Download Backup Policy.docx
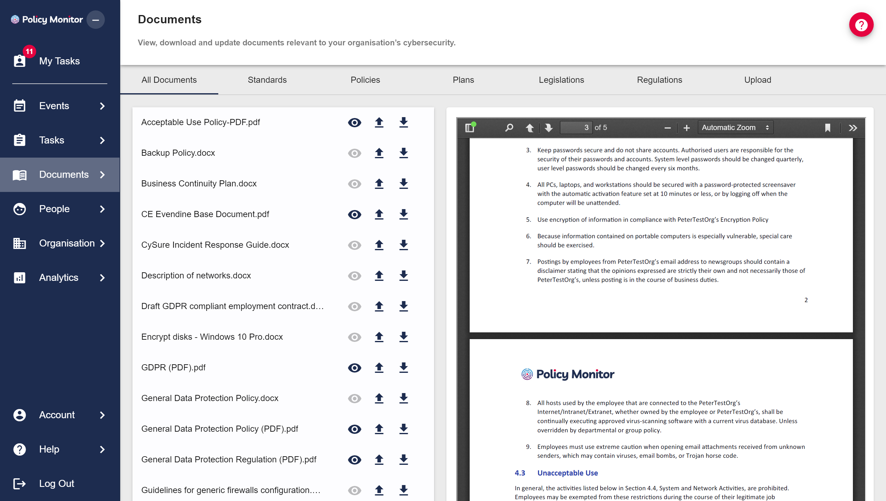Image resolution: width=886 pixels, height=501 pixels. coord(403,153)
